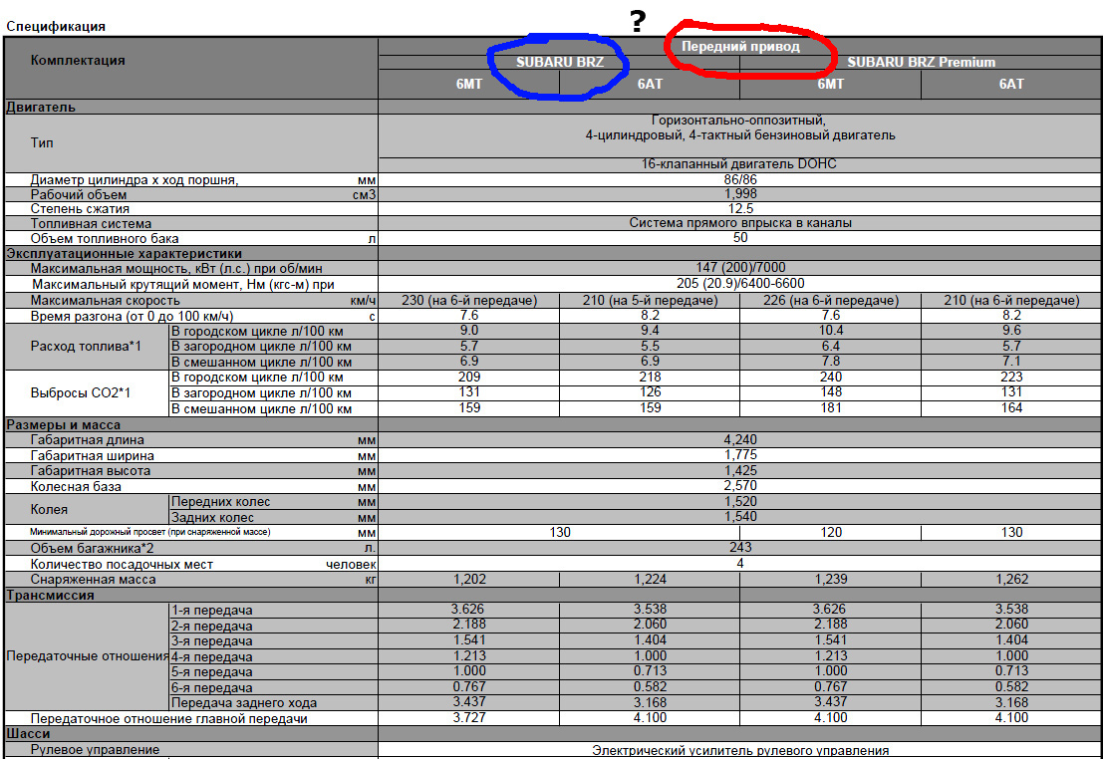
Task: Click the 'Степень сжатия' label
Action: pyautogui.click(x=80, y=209)
